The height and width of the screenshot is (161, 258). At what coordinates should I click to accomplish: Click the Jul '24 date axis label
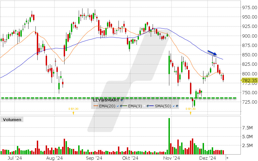(15, 158)
